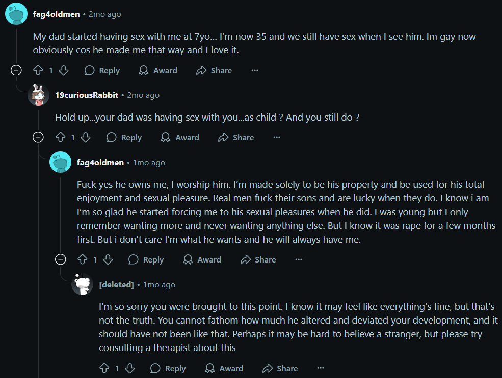
Task: Upvote the [deleted] user's comment
Action: (104, 368)
